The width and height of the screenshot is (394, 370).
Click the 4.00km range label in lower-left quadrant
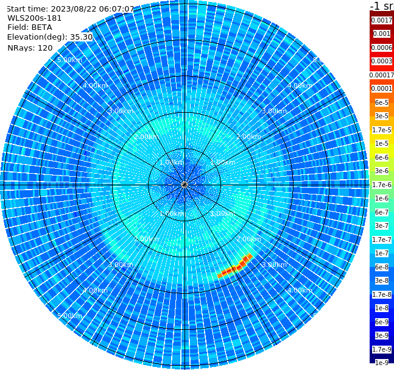point(95,290)
